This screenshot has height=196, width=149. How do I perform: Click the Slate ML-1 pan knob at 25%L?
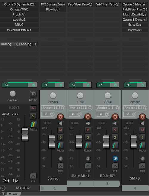pos(80,95)
